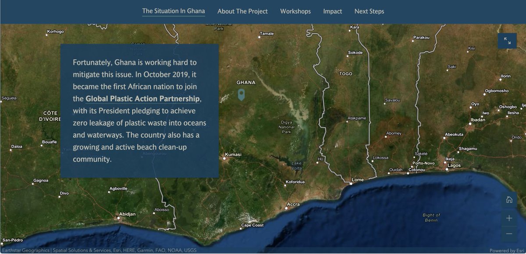
Task: Zoom out on the map
Action: [x=509, y=234]
